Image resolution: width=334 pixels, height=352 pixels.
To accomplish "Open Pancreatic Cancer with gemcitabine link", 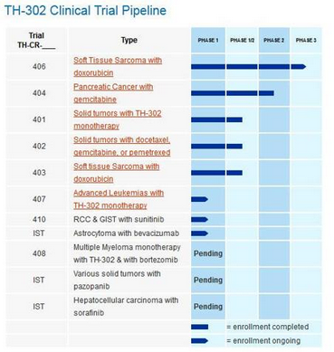I will (x=113, y=93).
